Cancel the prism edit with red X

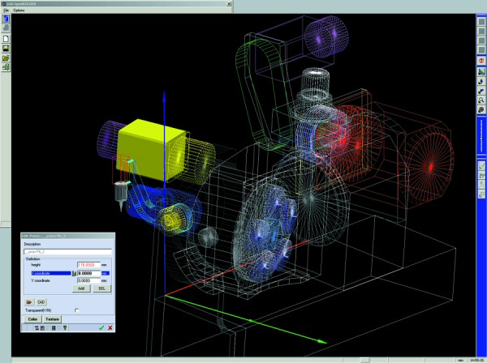click(x=110, y=327)
